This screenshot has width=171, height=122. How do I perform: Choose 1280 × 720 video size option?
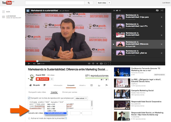click(50, 110)
